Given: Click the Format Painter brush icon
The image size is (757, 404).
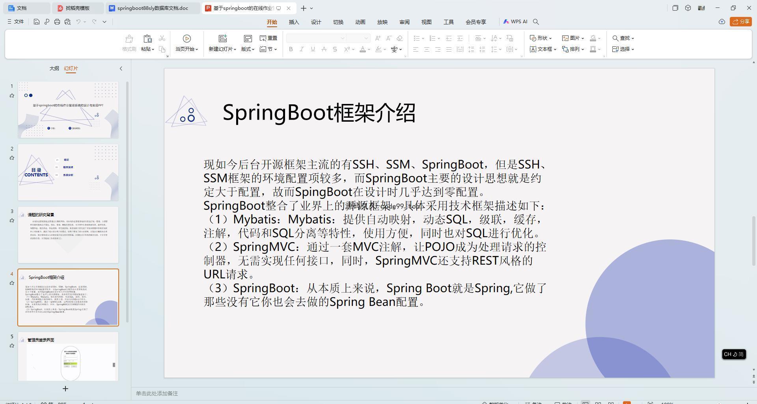Looking at the screenshot, I should coord(129,39).
